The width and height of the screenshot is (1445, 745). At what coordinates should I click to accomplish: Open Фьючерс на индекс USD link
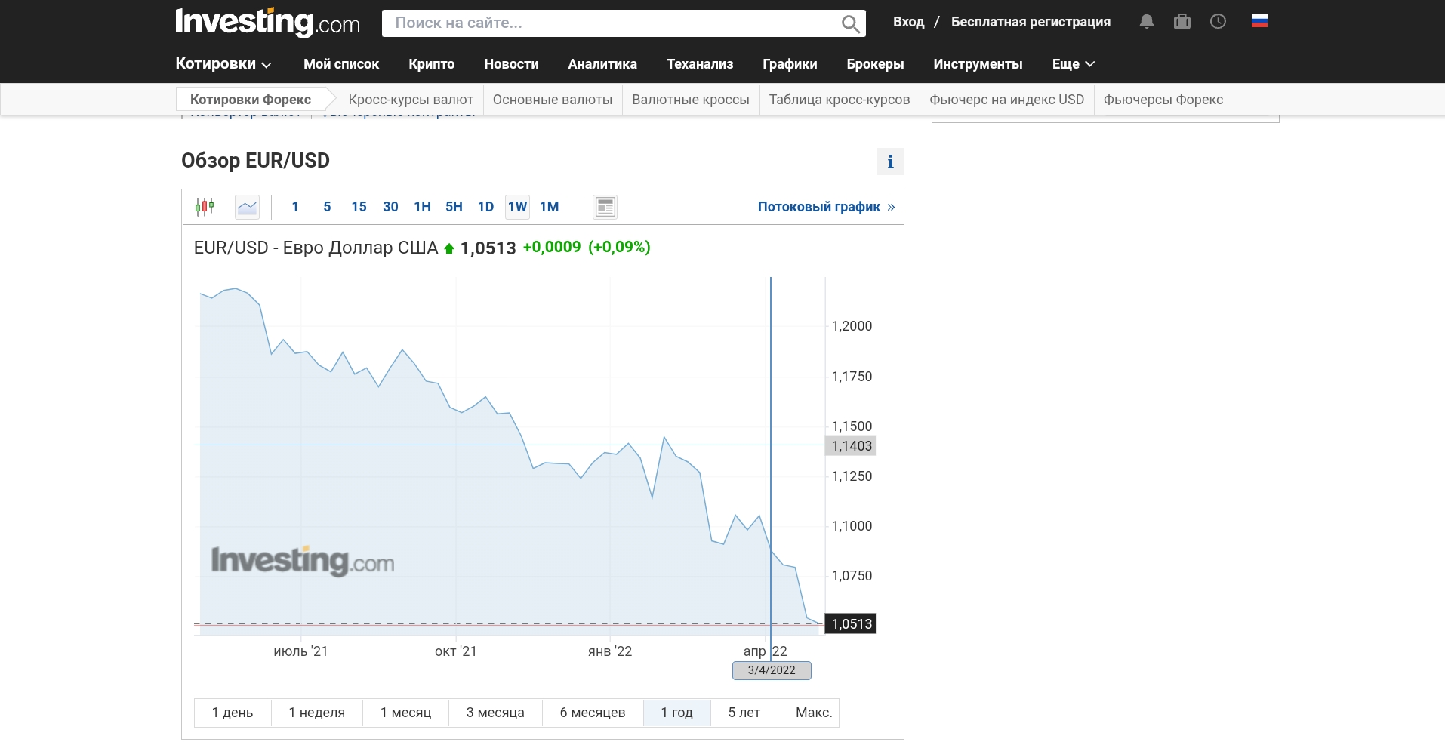click(1006, 100)
